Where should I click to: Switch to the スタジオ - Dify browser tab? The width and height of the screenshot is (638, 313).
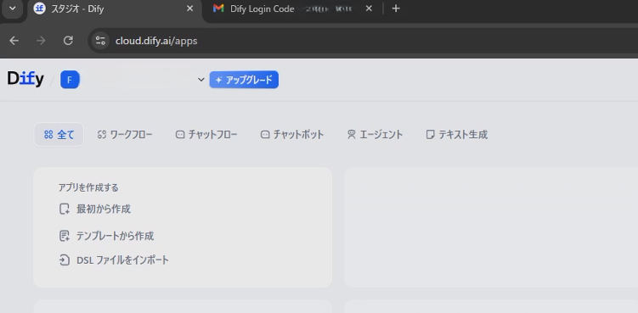(x=114, y=9)
